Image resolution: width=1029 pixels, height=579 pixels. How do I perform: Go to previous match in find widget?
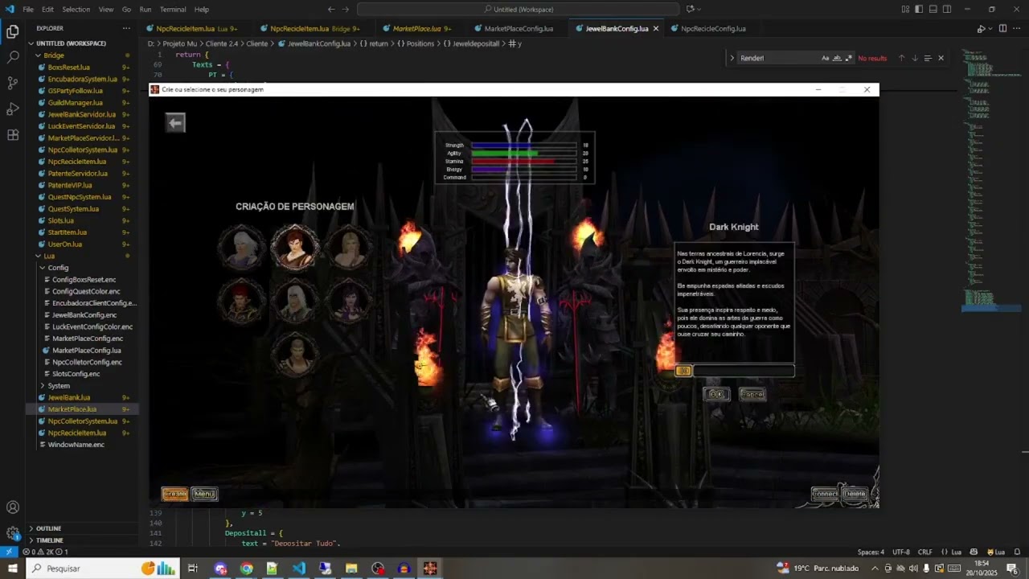[x=901, y=58]
